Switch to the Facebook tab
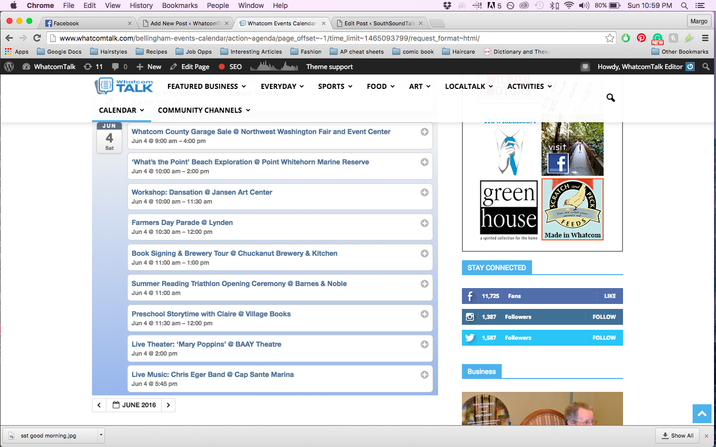Image resolution: width=716 pixels, height=447 pixels. [88, 23]
